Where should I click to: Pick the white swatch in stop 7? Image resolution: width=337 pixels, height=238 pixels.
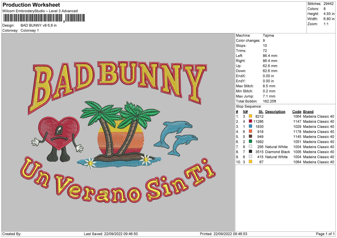click(x=251, y=147)
